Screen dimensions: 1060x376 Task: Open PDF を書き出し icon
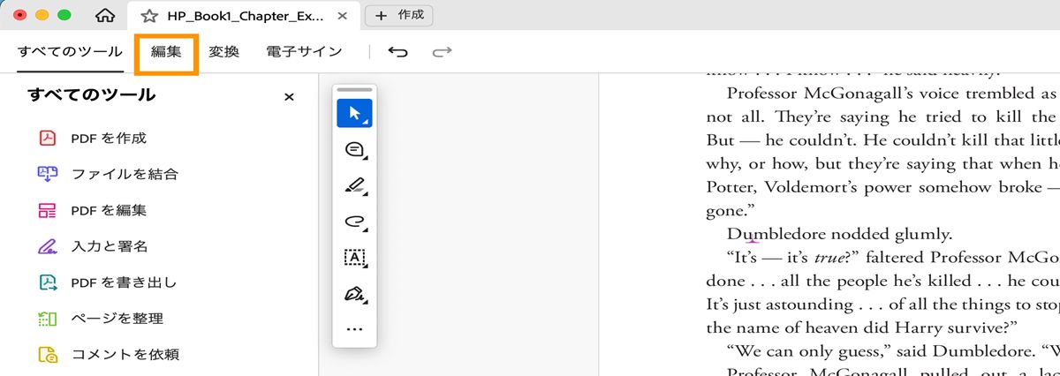47,282
